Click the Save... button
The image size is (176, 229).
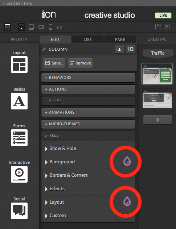[54, 63]
